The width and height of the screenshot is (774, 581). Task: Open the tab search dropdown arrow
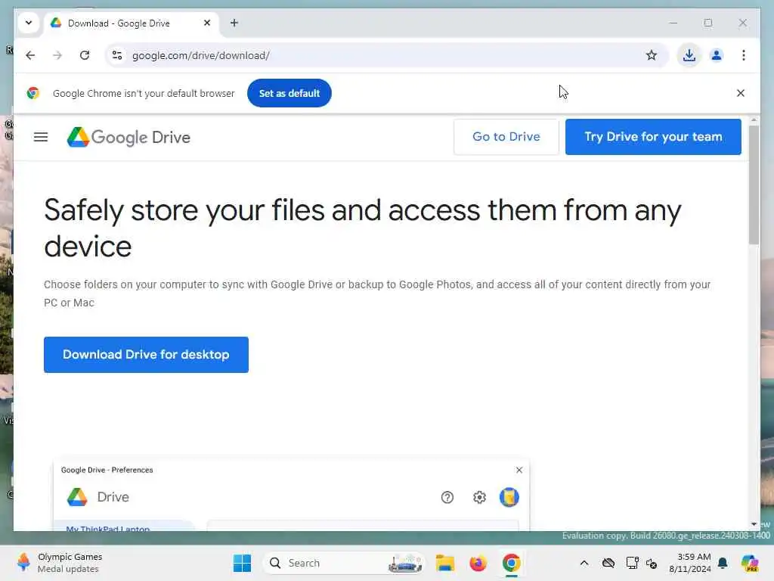[29, 23]
